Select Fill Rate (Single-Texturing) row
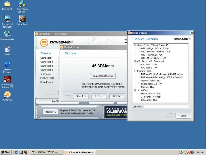The width and height of the screenshot is (206, 155). coord(162,74)
